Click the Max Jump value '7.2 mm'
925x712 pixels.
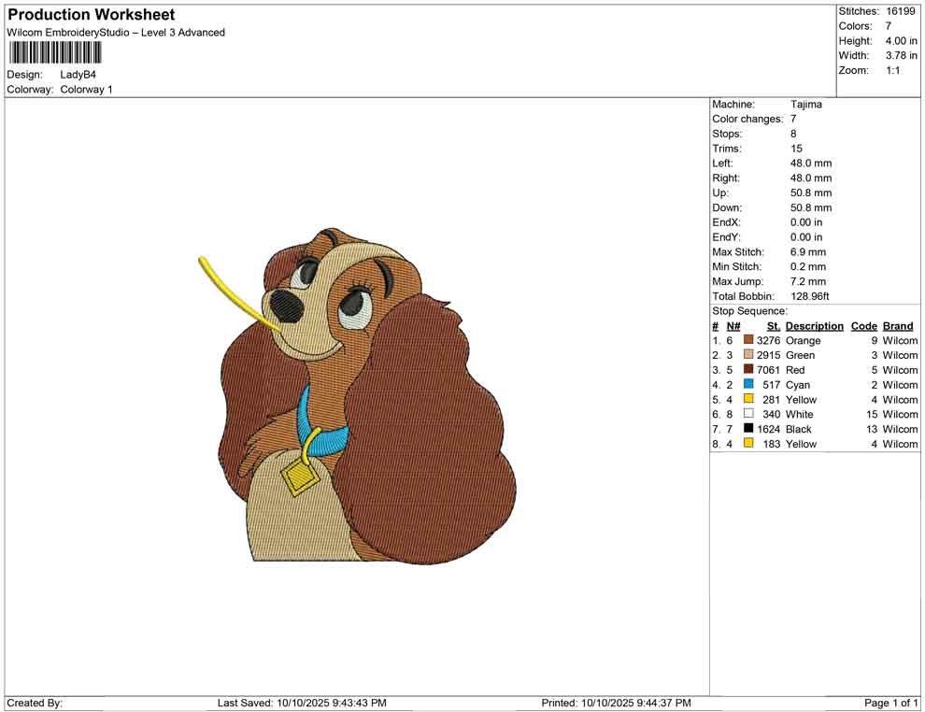click(808, 281)
